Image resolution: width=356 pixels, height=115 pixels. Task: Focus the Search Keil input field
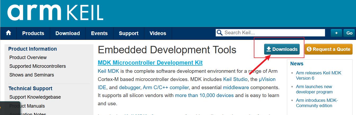point(270,33)
